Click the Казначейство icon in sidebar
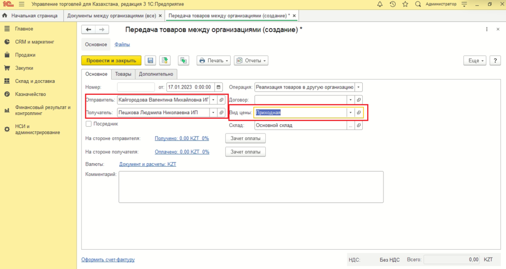Screen dimensions: 506x269 click(7, 94)
